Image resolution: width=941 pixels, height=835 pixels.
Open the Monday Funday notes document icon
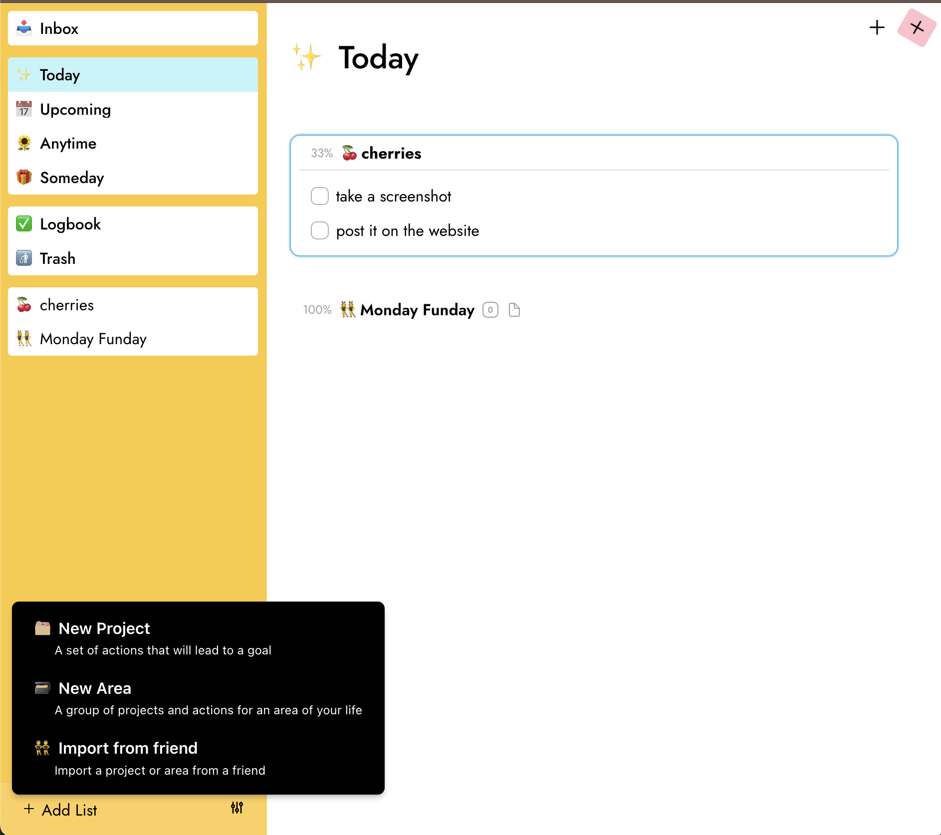click(x=514, y=310)
